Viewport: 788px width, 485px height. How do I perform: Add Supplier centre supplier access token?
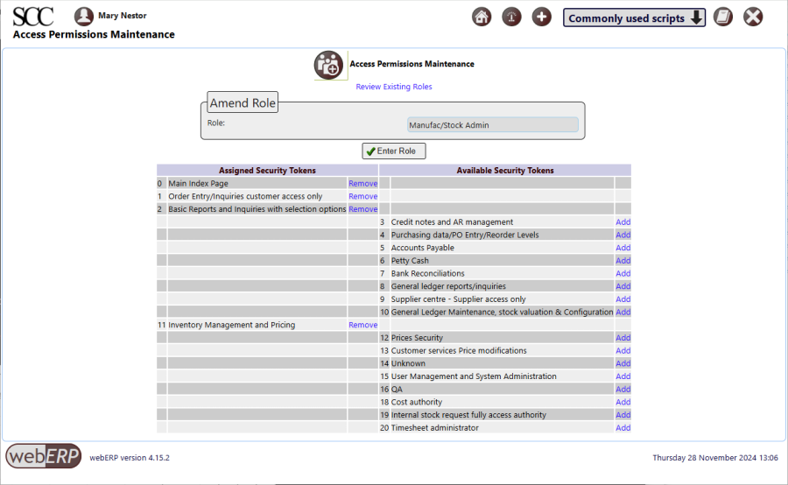click(623, 299)
